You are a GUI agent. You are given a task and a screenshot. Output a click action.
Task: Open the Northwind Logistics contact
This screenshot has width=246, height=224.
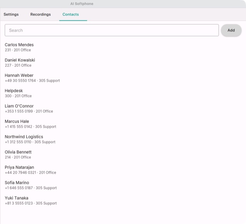pyautogui.click(x=24, y=136)
